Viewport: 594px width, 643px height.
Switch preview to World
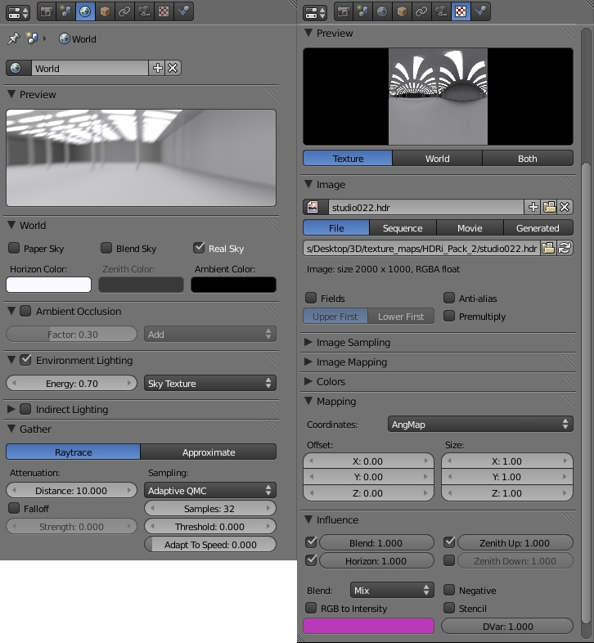tap(437, 158)
